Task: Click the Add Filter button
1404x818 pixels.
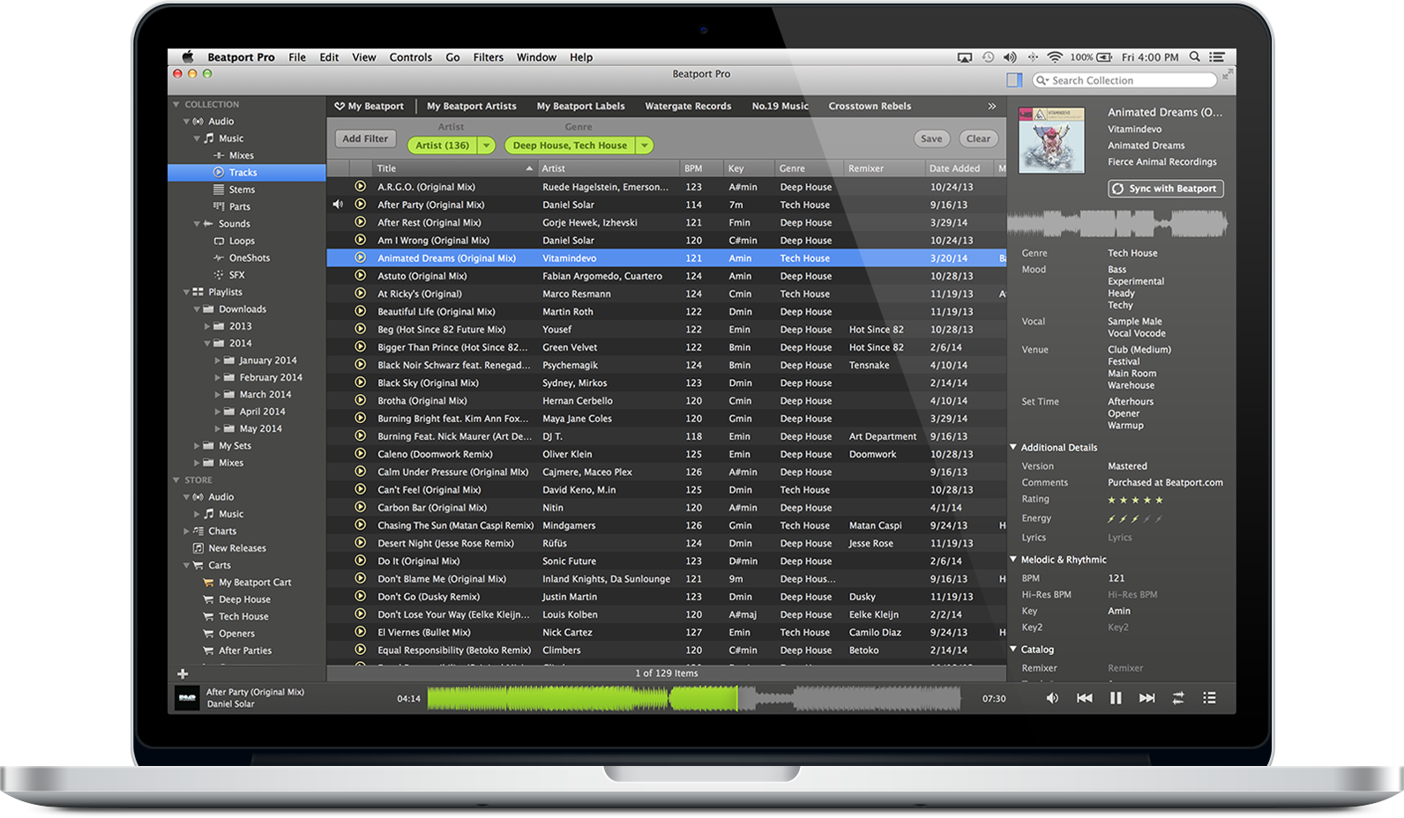Action: tap(365, 138)
